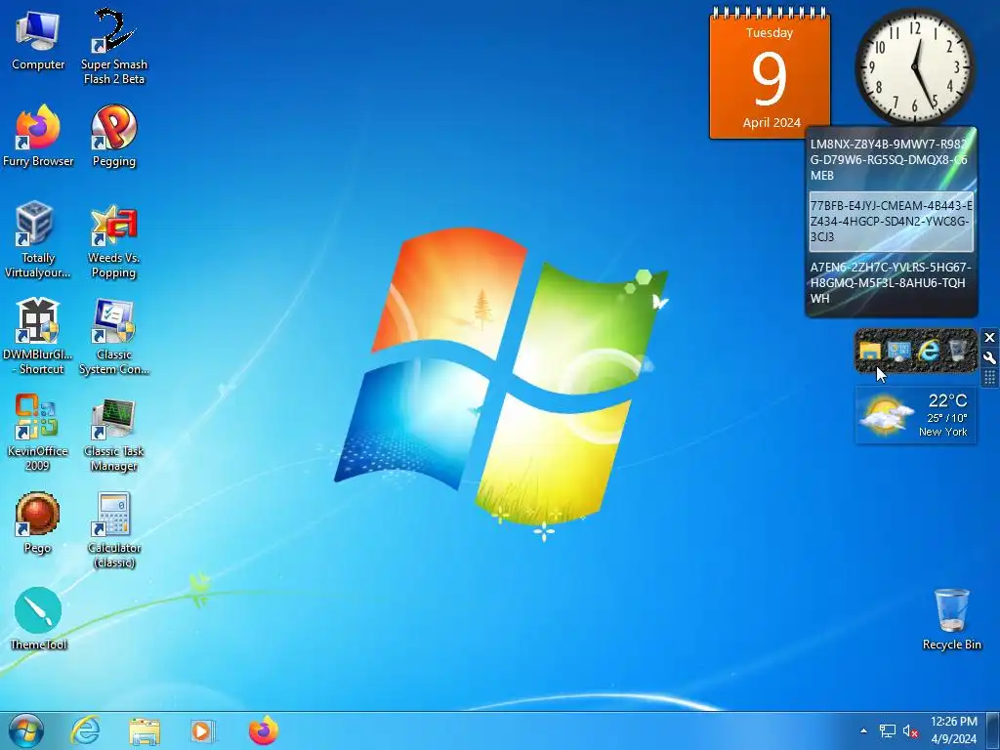Launch Internet Explorer from the taskbar
Image resolution: width=1000 pixels, height=750 pixels.
(x=85, y=730)
